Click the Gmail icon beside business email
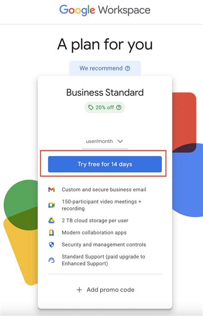203x316 pixels. [x=51, y=189]
